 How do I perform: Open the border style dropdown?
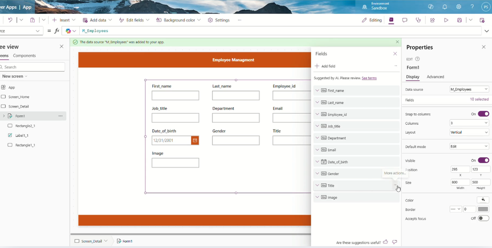click(x=455, y=209)
